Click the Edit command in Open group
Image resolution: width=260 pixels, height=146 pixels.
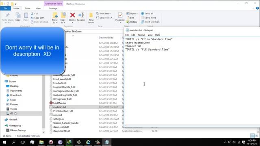coord(130,17)
